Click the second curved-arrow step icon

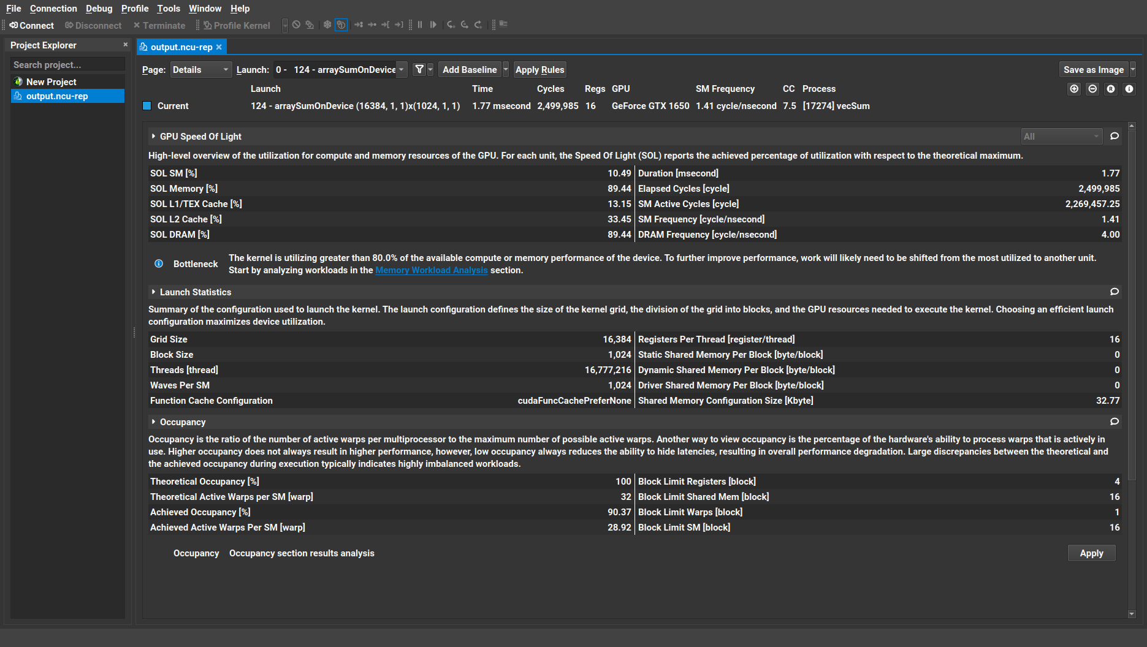(x=465, y=25)
